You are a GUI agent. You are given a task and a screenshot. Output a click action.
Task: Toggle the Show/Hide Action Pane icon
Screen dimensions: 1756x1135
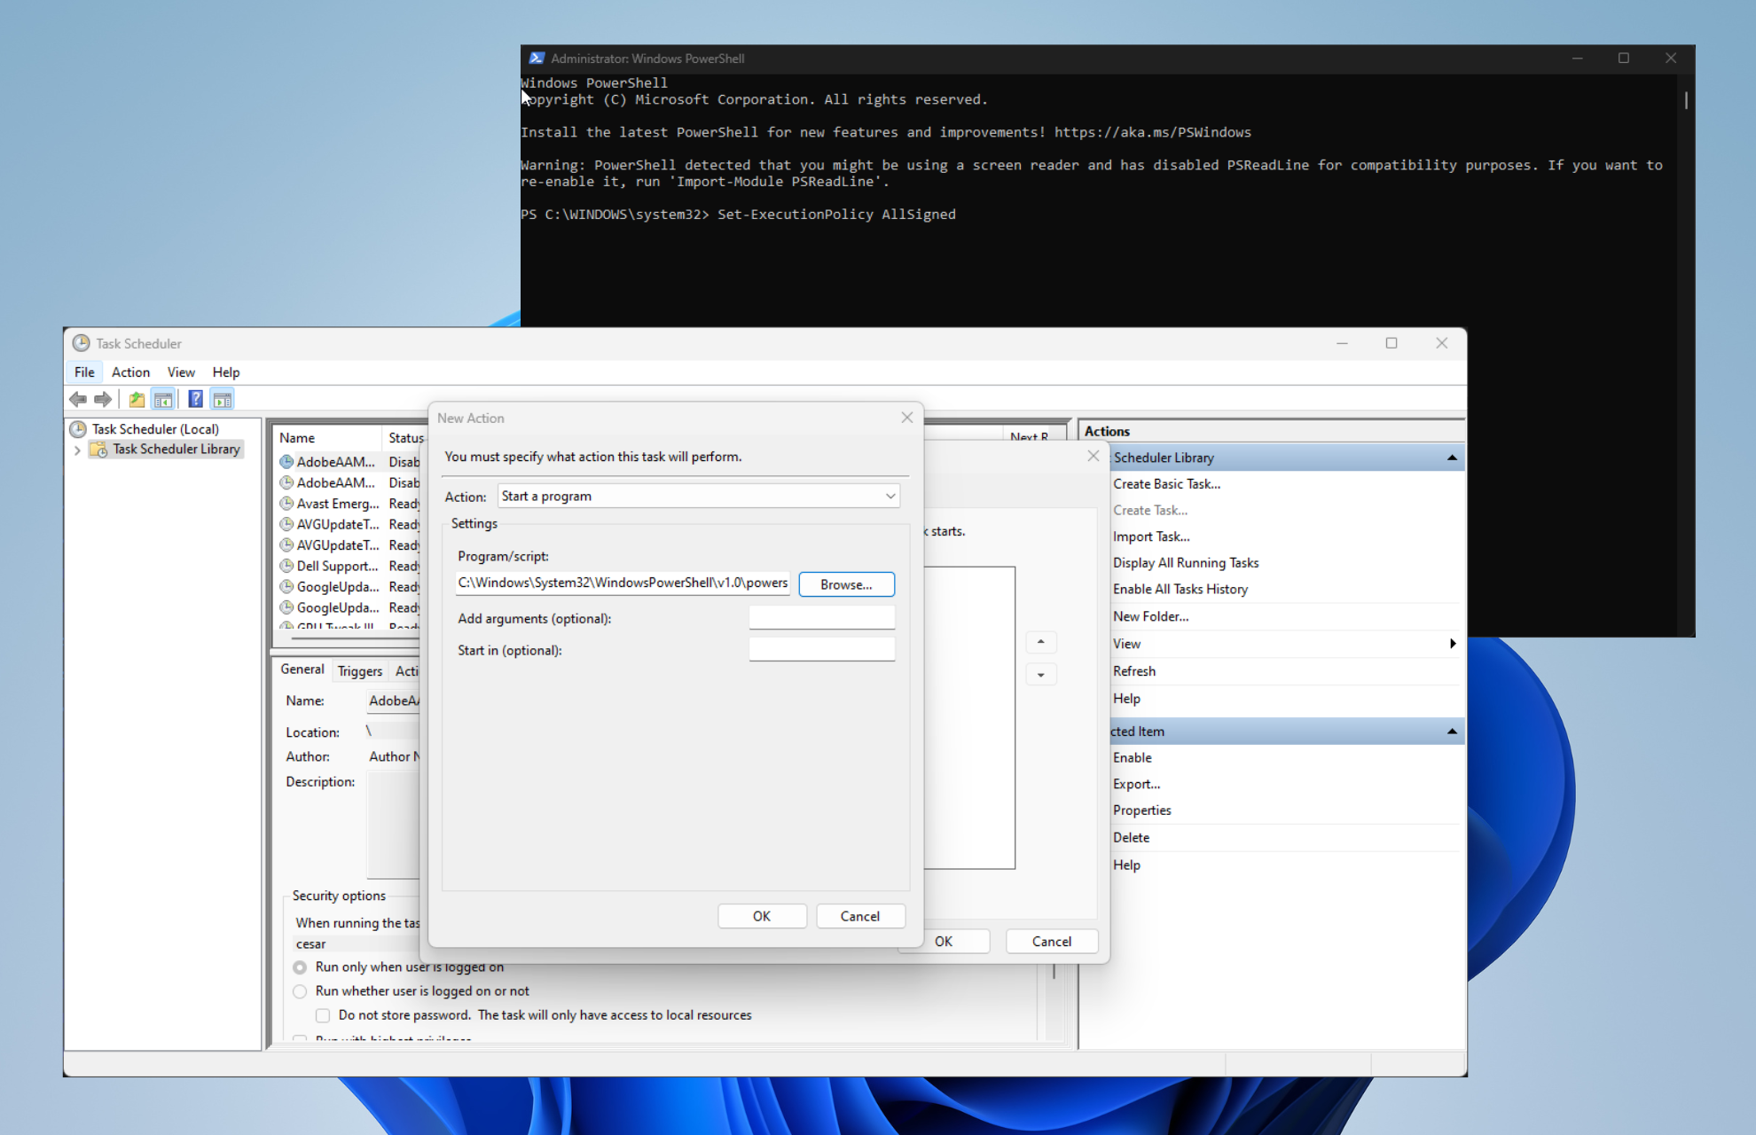(223, 400)
